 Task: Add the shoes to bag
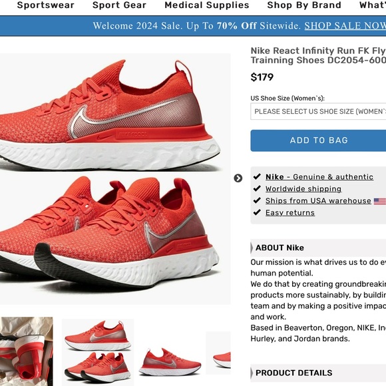tap(318, 140)
